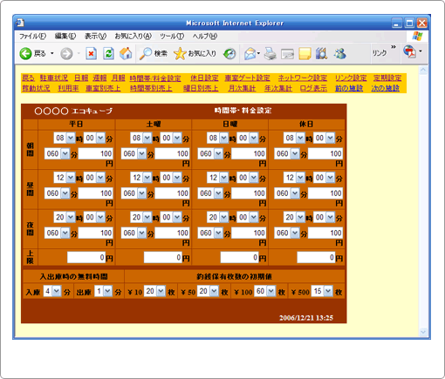The width and height of the screenshot is (445, 379).
Task: Click the Messenger people icon
Action: (x=339, y=54)
